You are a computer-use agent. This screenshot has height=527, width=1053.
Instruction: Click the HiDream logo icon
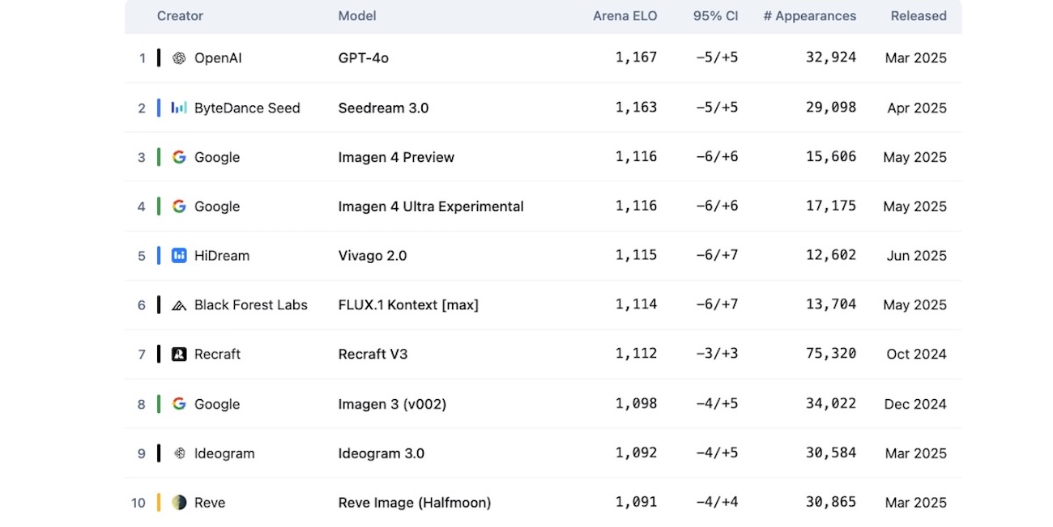[179, 256]
